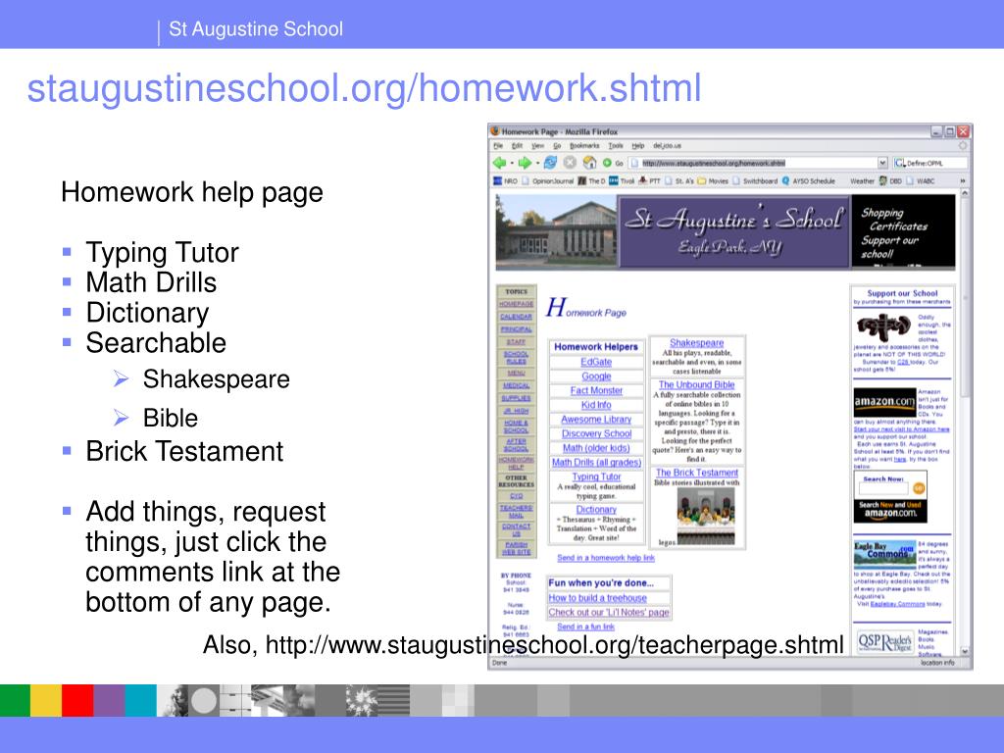Click the browser vertical scrollbar down arrow
Screen dimensions: 1004x753
coord(965,652)
